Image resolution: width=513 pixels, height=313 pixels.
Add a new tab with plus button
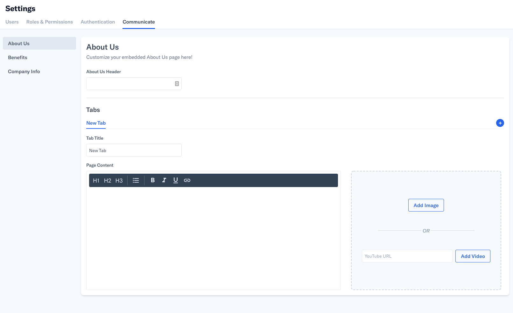500,123
